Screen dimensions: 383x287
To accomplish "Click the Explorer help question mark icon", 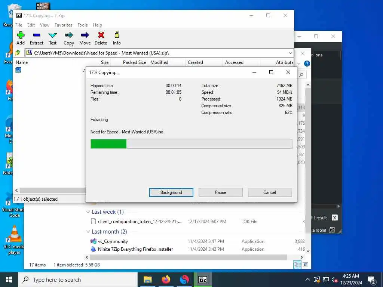I will pos(307,64).
